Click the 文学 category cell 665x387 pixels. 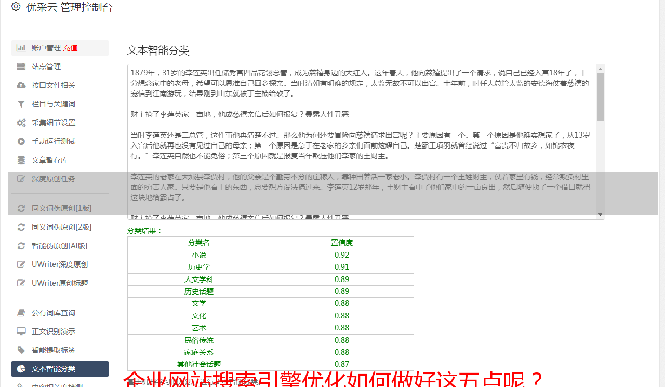coord(199,303)
